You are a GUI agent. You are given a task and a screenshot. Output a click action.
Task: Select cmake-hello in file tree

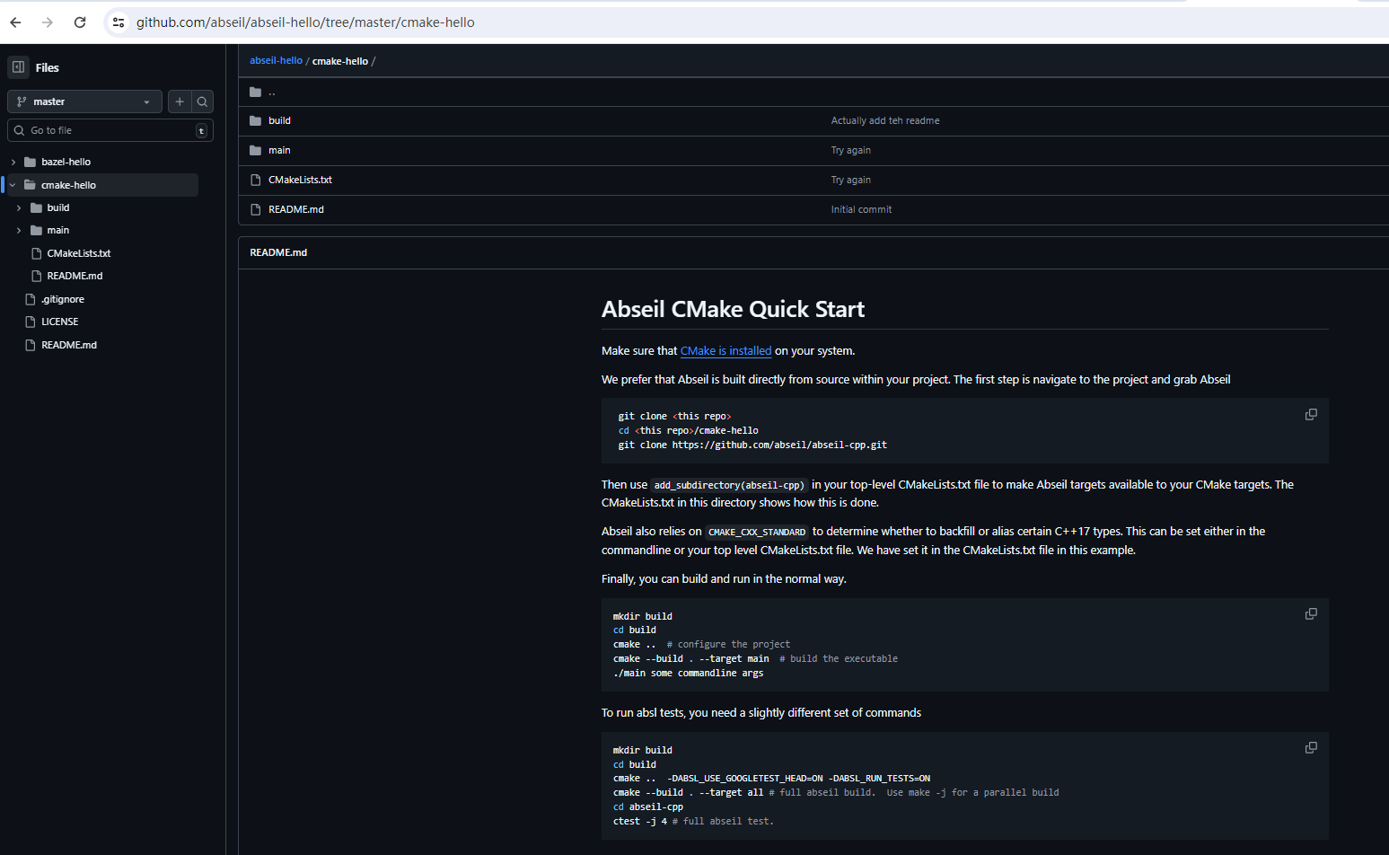coord(68,185)
